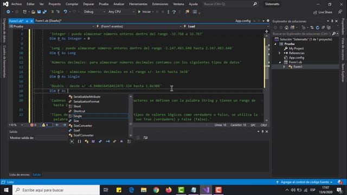Click the Solution Explorer pending changes filter icon
Viewport: 347px width, 195px height.
304,28
